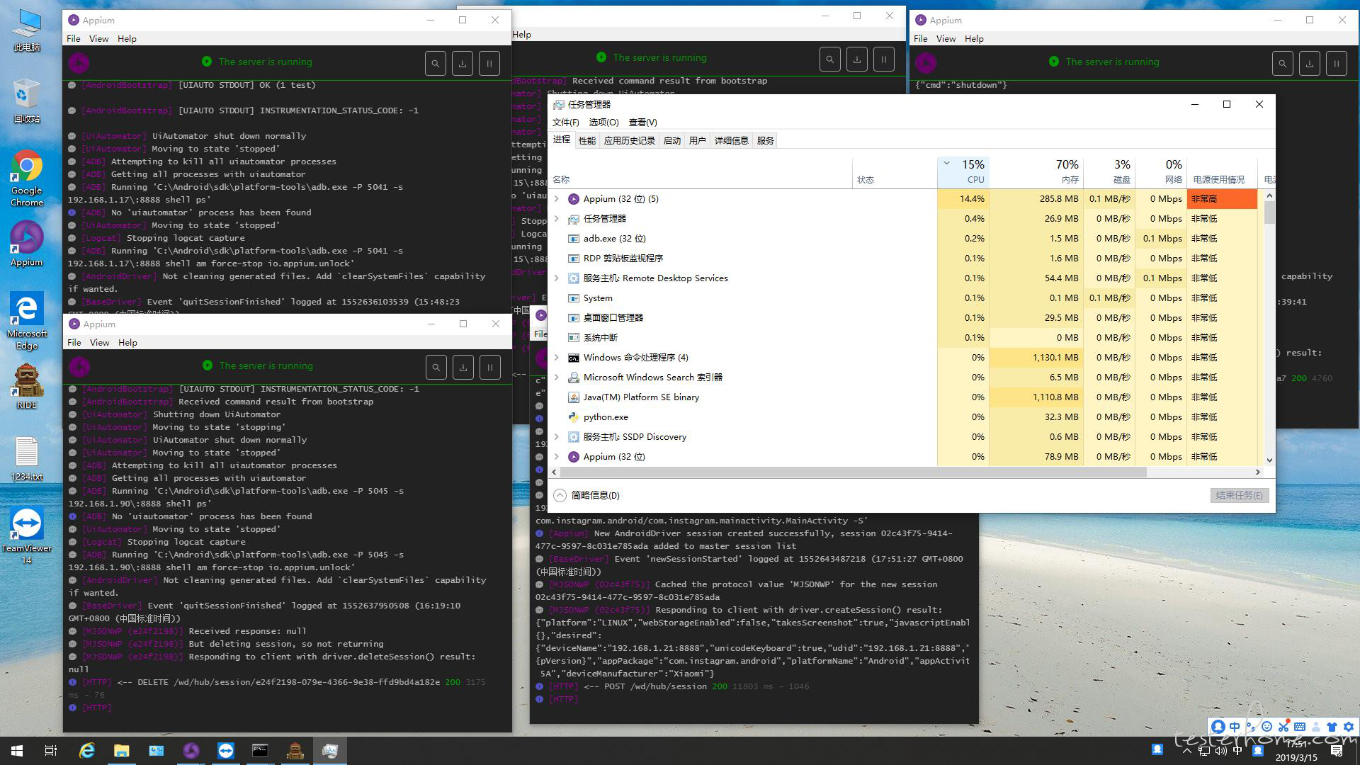Click pause server icon in top-right Appium window
Viewport: 1360px width, 765px height.
point(1337,63)
